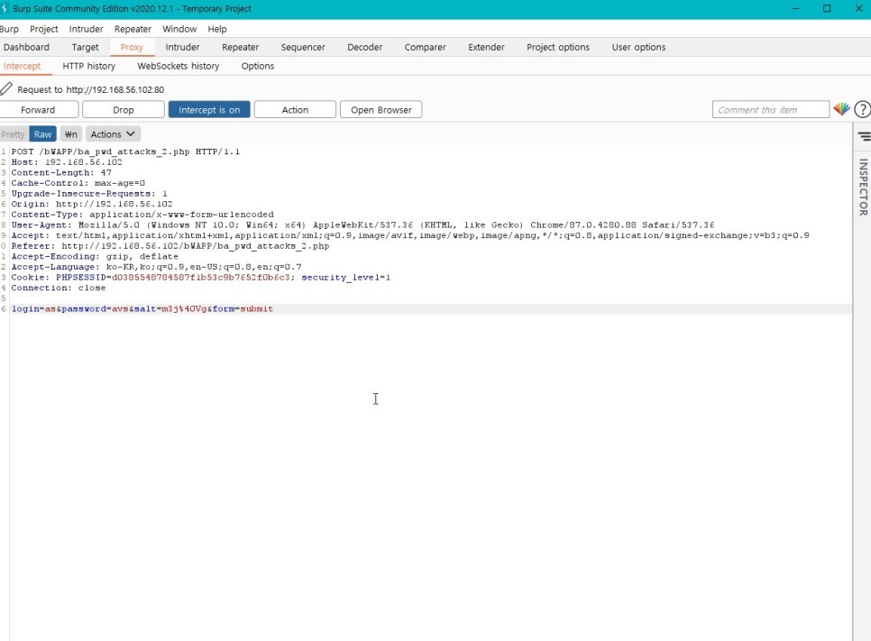
Task: Toggle the \n newline display button
Action: point(71,134)
